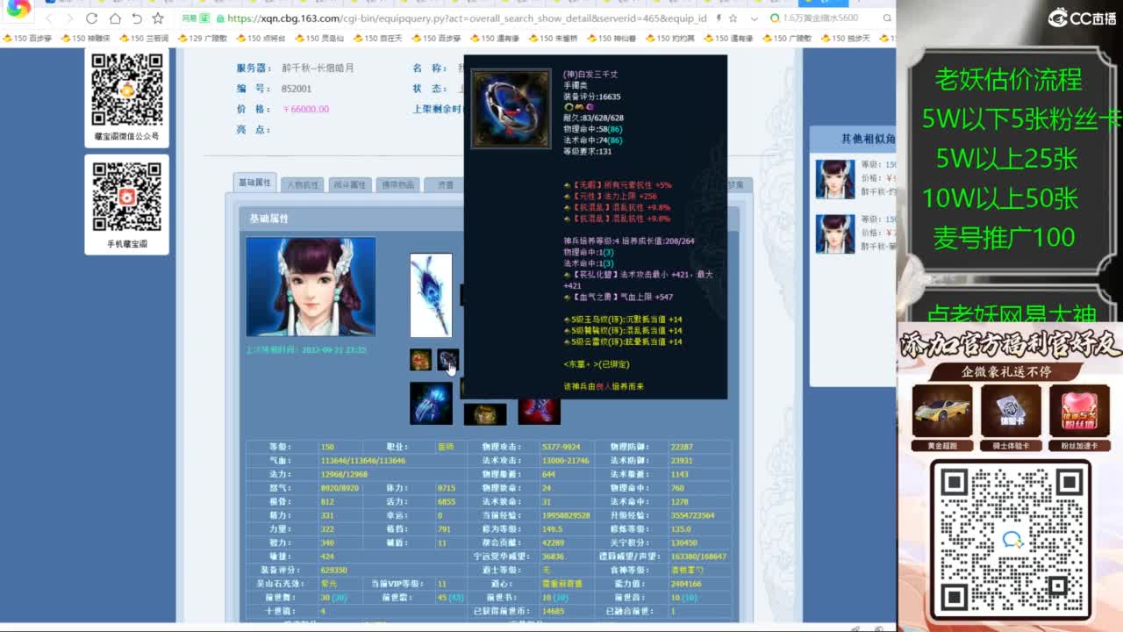Click the QR code for 手机藏宝阁
Screen dimensions: 1123x632
[x=127, y=197]
